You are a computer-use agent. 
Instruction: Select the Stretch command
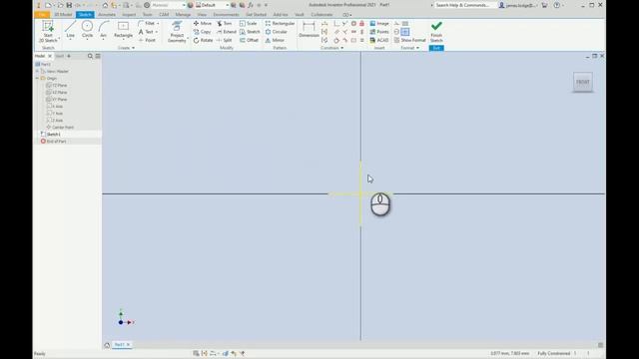(x=250, y=32)
